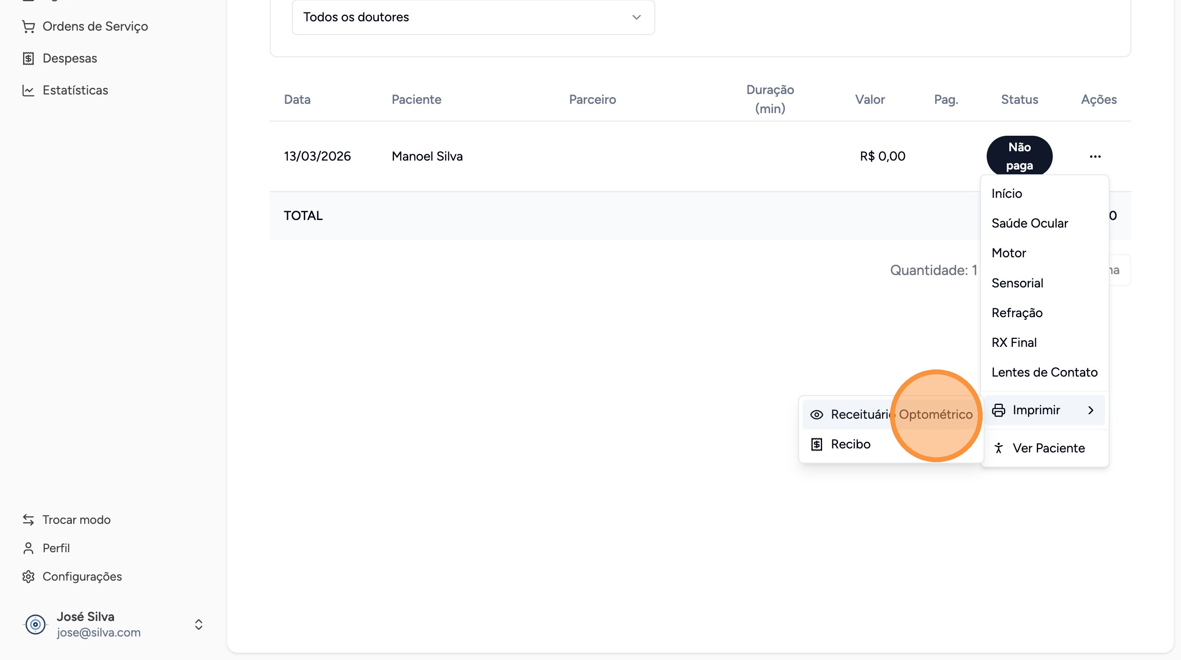The width and height of the screenshot is (1181, 660).
Task: Click the printer icon beside Imprimir
Action: 999,410
